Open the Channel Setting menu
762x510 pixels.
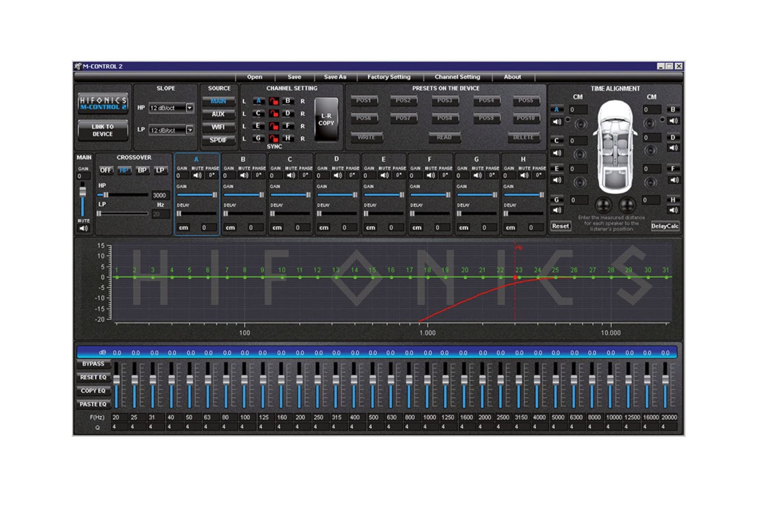[x=457, y=77]
